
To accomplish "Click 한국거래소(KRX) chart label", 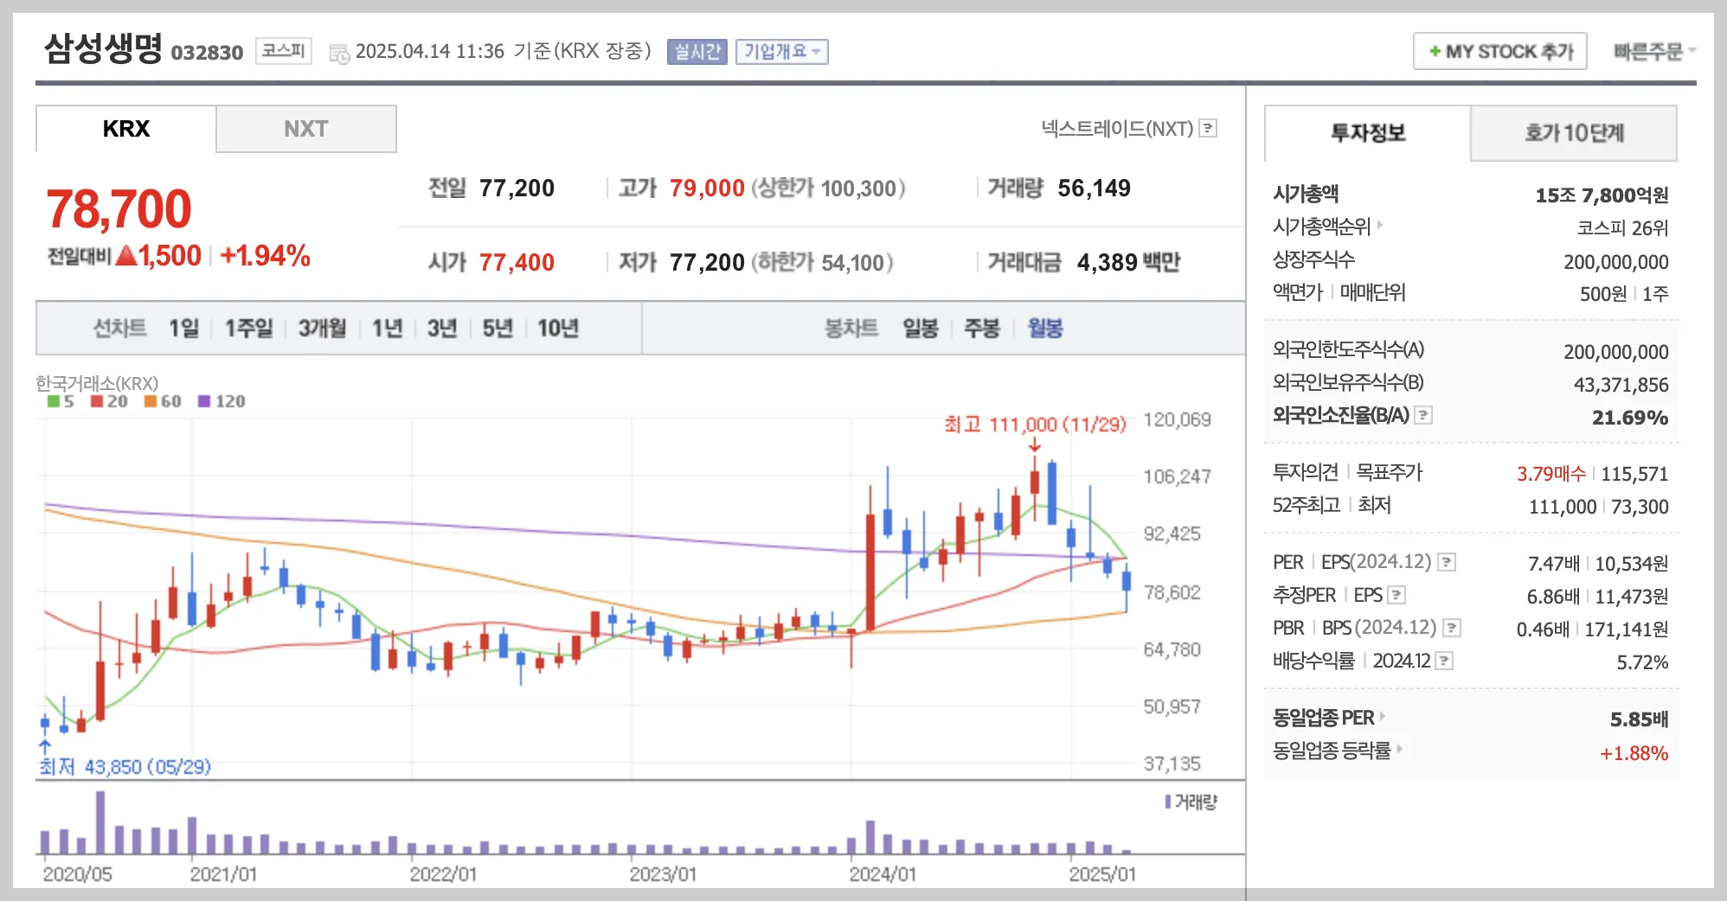I will (x=97, y=383).
